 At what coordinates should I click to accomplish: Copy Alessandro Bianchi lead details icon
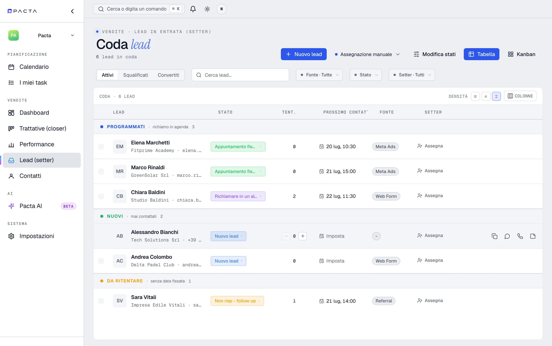494,236
